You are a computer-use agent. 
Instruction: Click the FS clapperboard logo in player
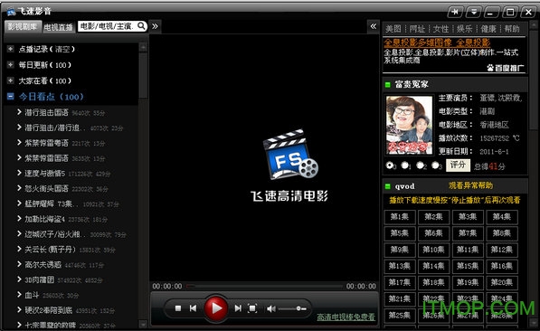coord(290,155)
